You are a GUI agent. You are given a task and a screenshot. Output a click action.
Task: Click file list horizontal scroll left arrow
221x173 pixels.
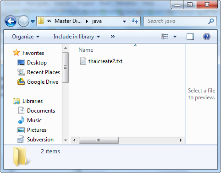click(74, 140)
